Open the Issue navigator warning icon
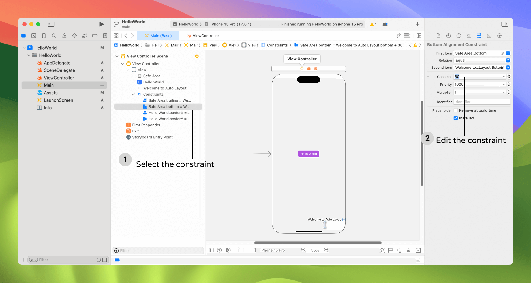Viewport: 531px width, 283px height. (64, 36)
